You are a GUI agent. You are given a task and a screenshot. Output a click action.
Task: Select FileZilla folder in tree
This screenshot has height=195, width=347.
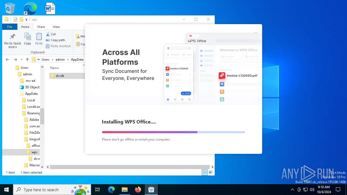coord(34,133)
